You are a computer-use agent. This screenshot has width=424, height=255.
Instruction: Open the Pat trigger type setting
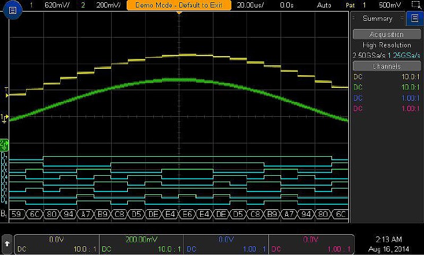click(350, 5)
